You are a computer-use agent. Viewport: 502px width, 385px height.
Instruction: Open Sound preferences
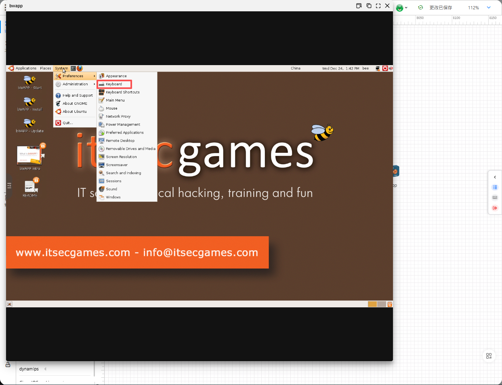(x=126, y=189)
